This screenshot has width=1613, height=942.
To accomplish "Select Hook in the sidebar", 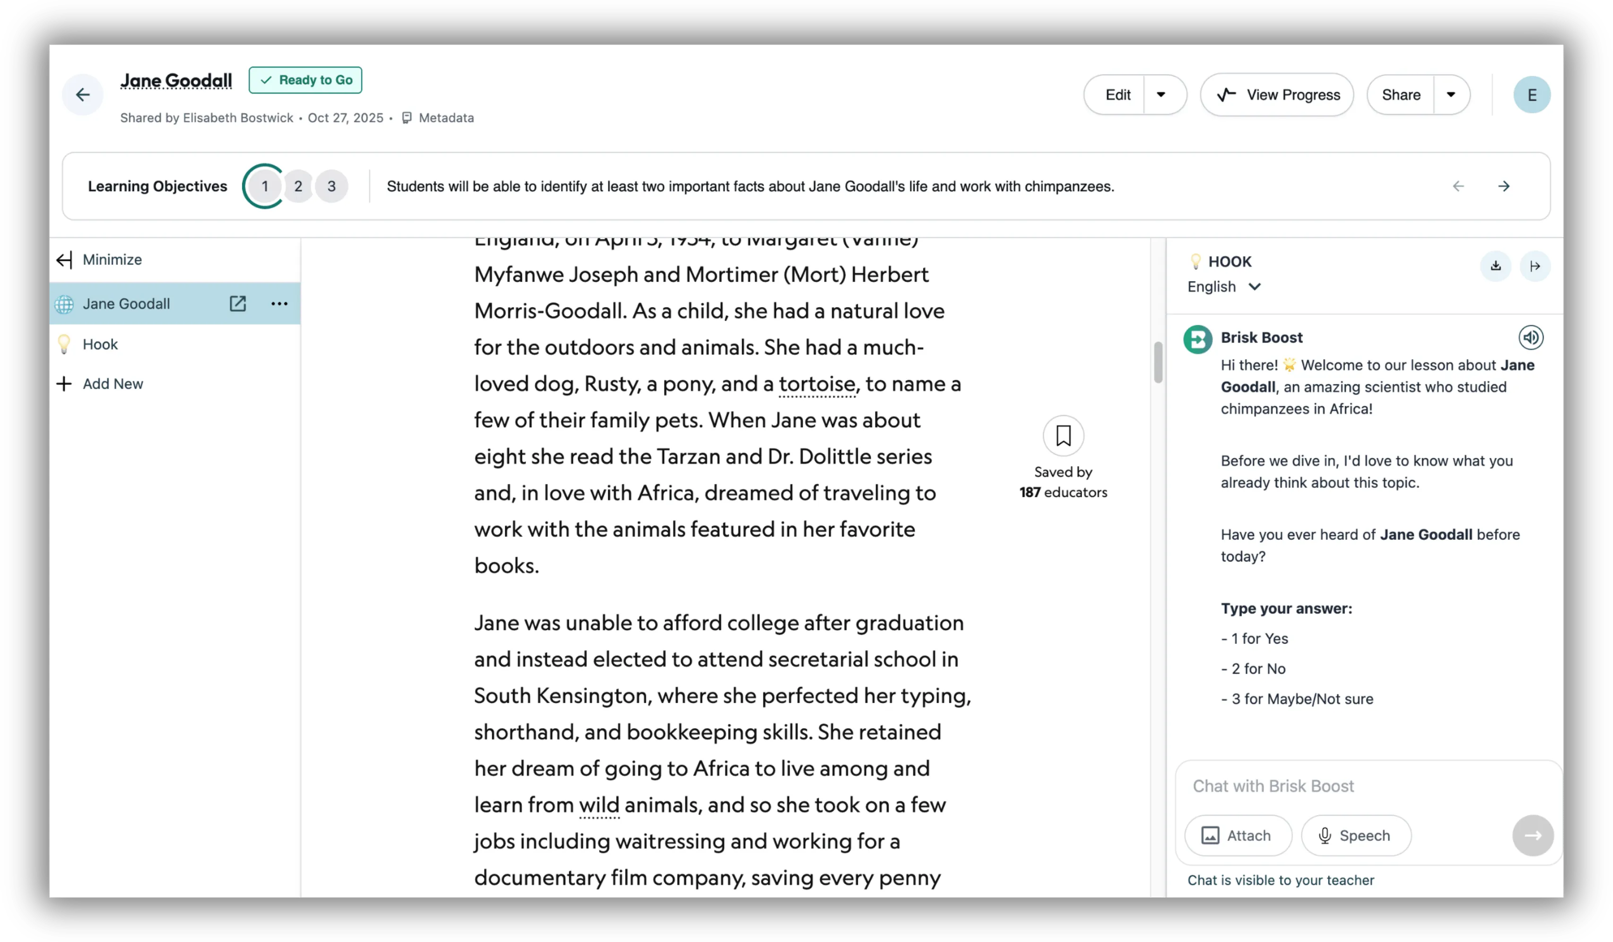I will tap(101, 344).
